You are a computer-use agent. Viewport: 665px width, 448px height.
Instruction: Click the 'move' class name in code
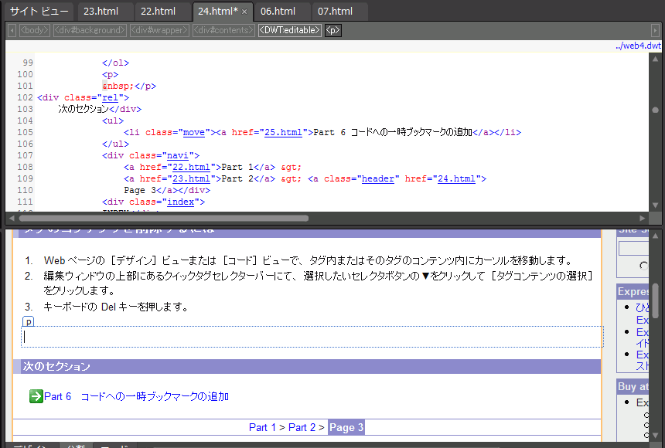194,132
